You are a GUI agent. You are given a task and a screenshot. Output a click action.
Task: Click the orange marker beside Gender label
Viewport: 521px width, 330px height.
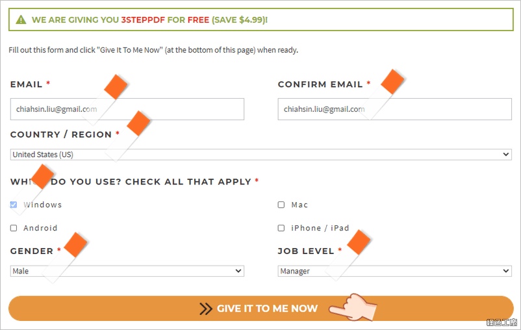pos(75,245)
